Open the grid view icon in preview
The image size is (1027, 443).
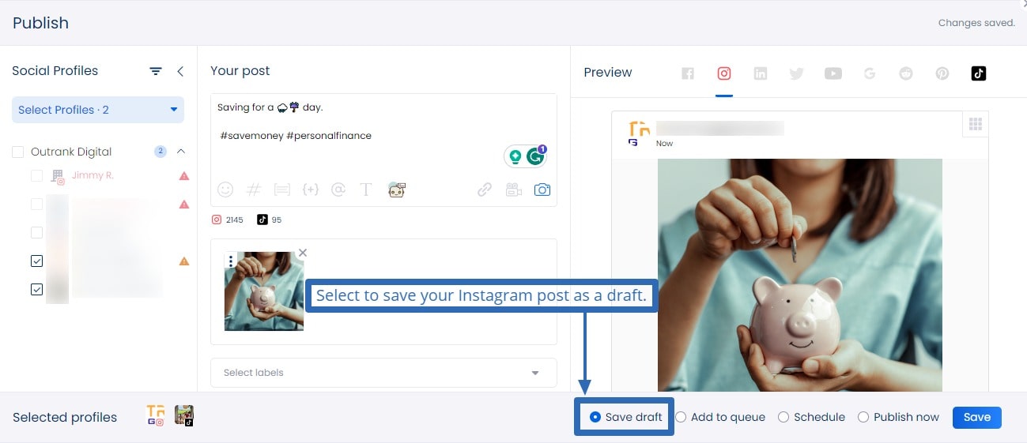(x=975, y=124)
